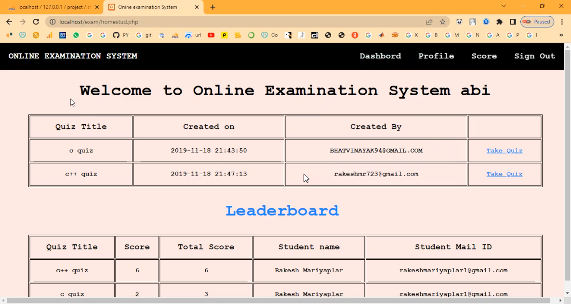
Task: Sign Out of the examination system
Action: [x=534, y=56]
